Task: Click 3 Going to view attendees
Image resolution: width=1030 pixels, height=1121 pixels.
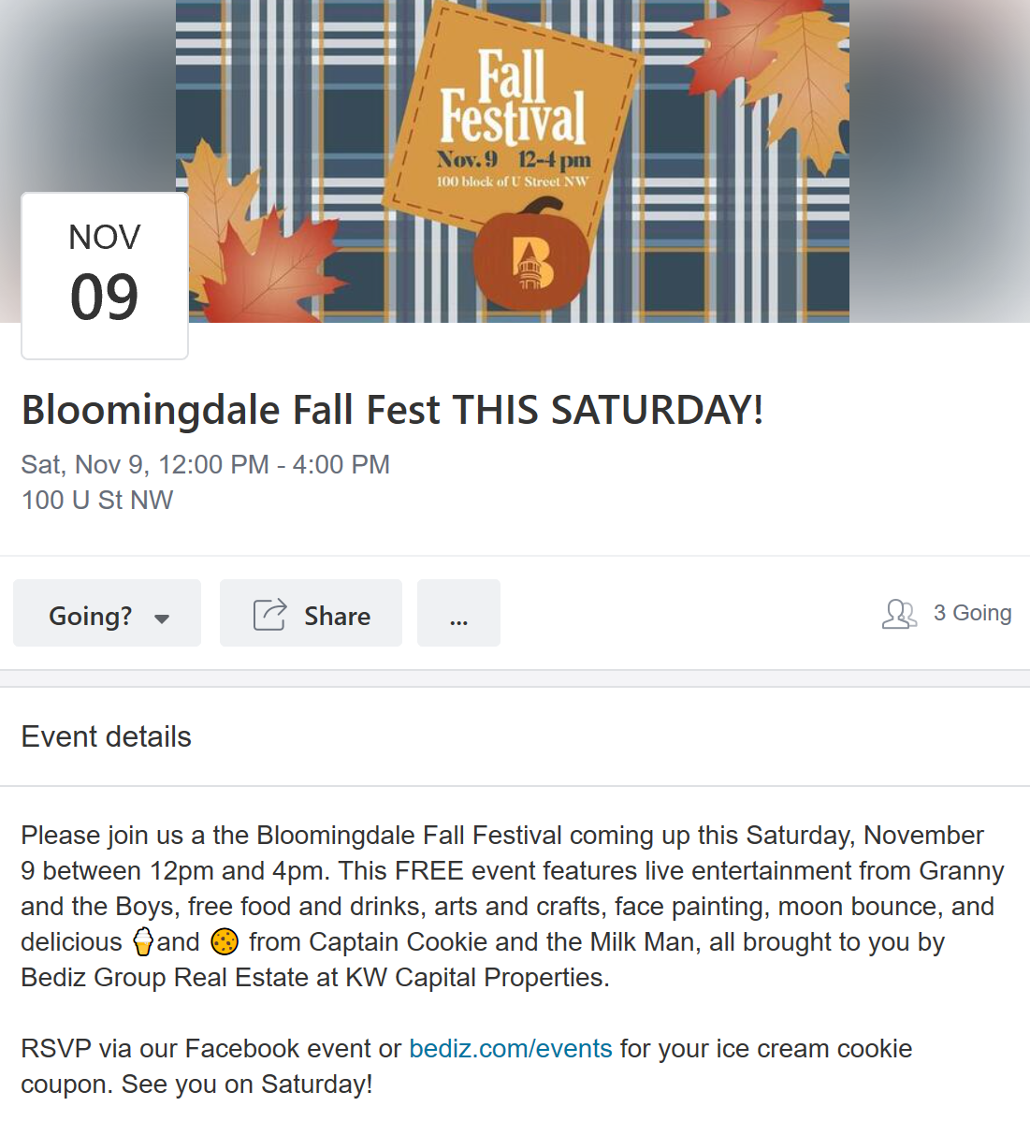Action: 971,613
